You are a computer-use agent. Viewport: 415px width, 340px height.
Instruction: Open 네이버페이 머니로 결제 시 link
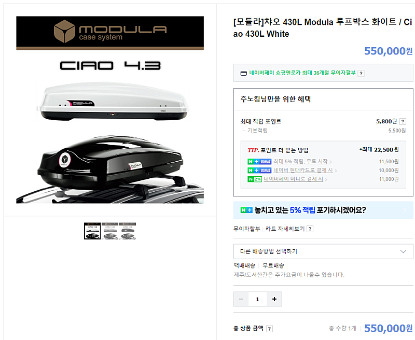pos(293,179)
